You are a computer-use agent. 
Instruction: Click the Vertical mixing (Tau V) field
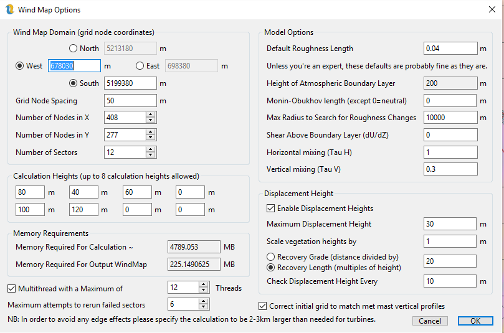pos(450,169)
